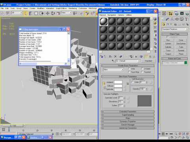Choose the Rectangular Selection Region tool
Screen dimensions: 190x142
(36, 13)
